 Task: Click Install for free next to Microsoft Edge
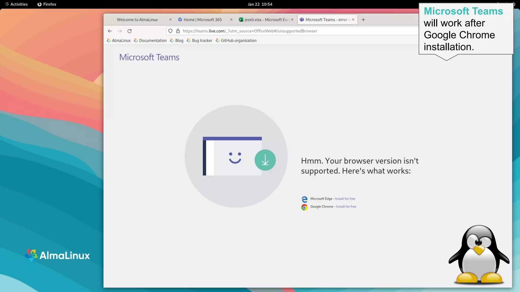tap(345, 199)
